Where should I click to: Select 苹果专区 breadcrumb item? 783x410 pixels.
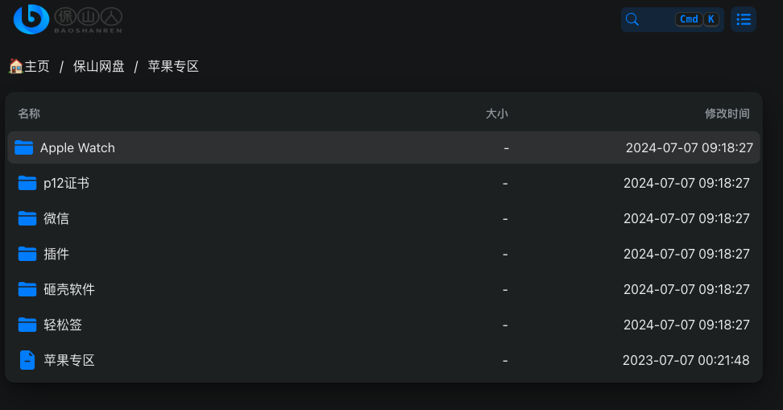(173, 66)
